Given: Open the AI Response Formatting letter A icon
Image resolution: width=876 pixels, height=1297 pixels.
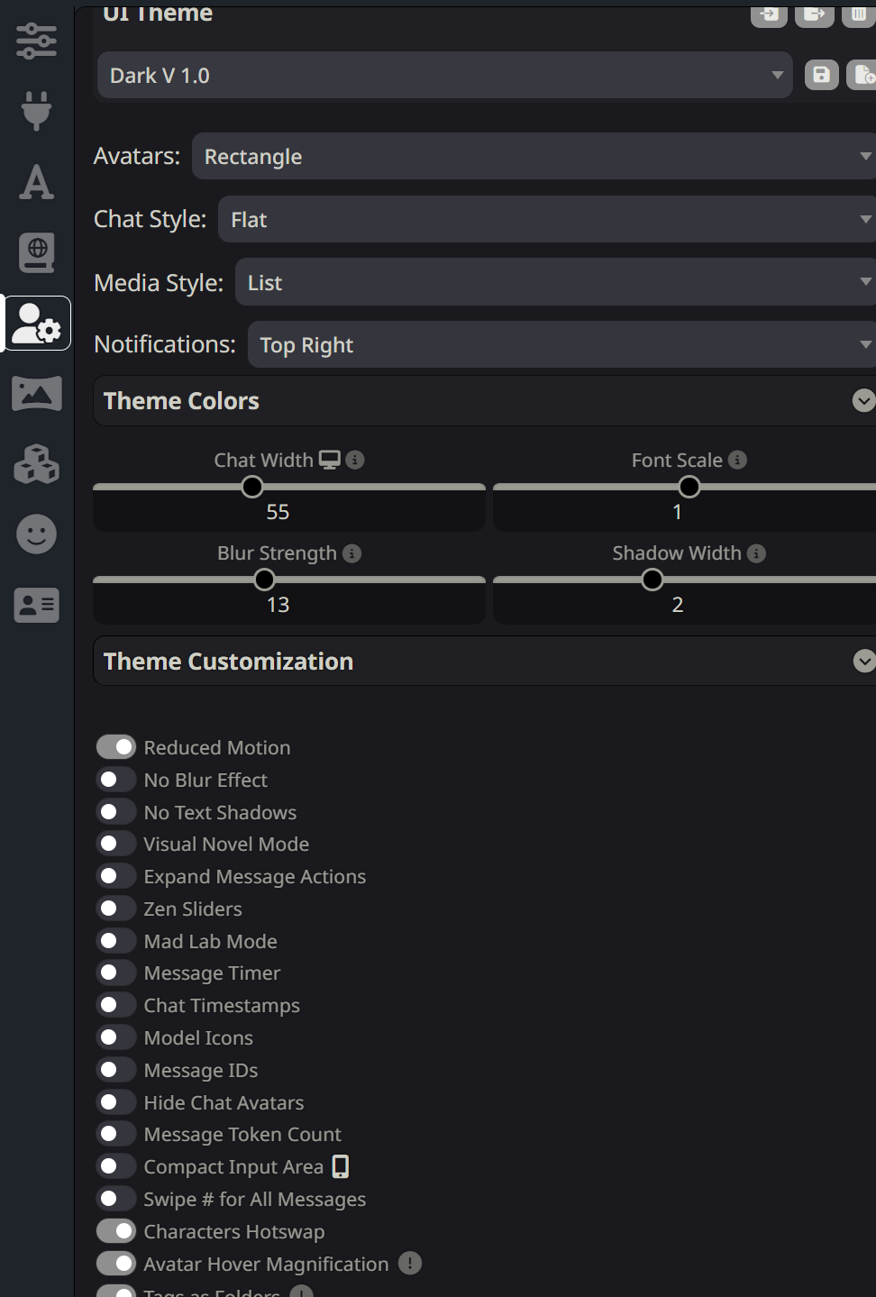Looking at the screenshot, I should tap(36, 182).
